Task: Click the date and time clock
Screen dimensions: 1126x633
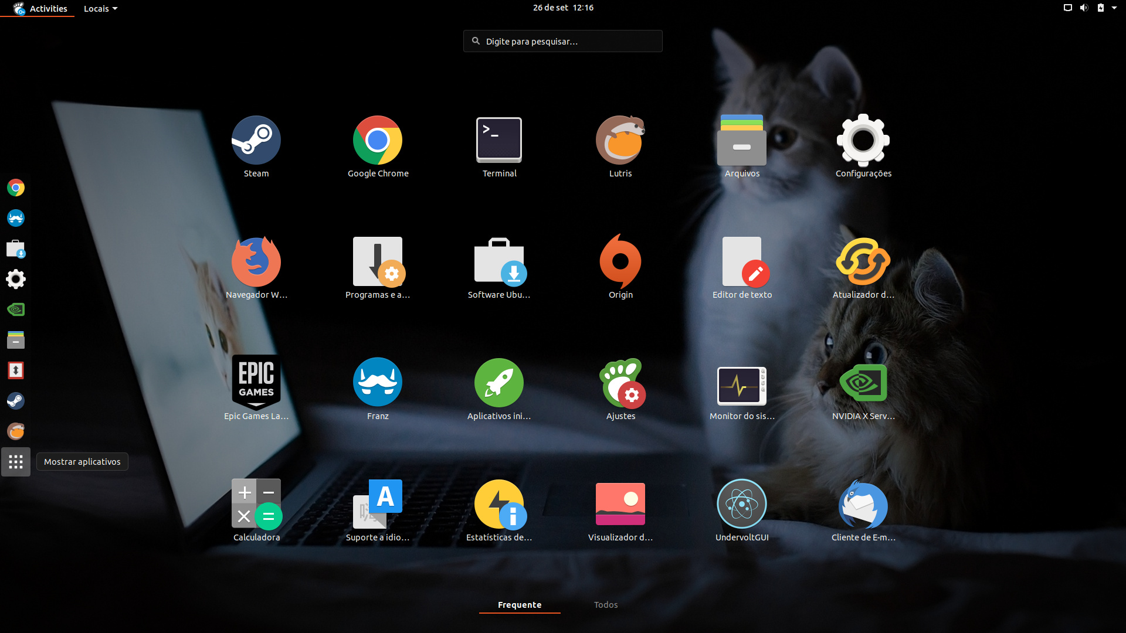Action: pyautogui.click(x=563, y=8)
